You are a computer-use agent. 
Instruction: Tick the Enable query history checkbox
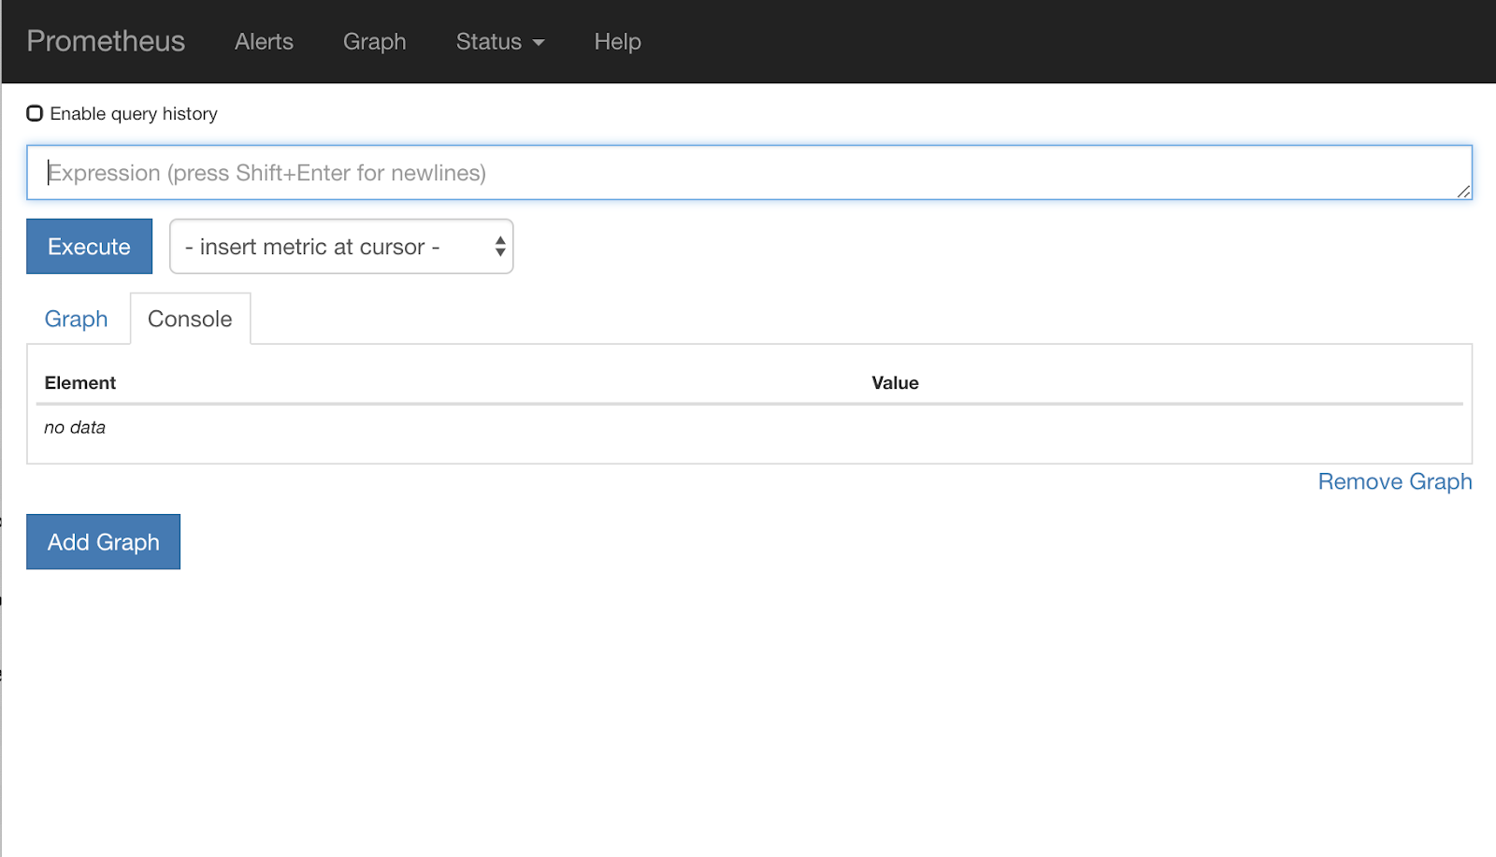click(35, 113)
